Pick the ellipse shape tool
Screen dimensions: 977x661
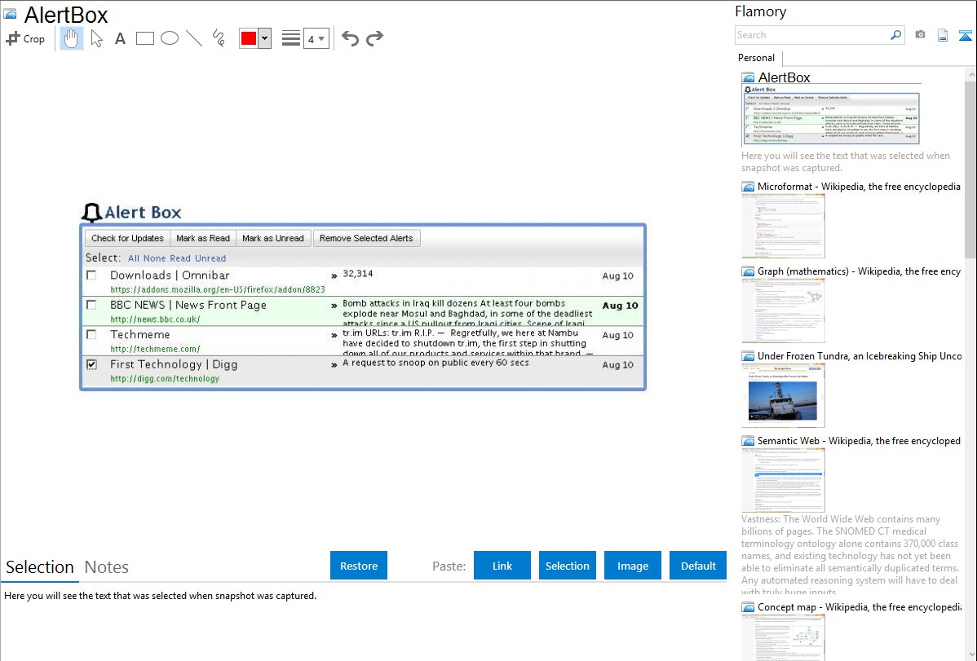pyautogui.click(x=170, y=38)
